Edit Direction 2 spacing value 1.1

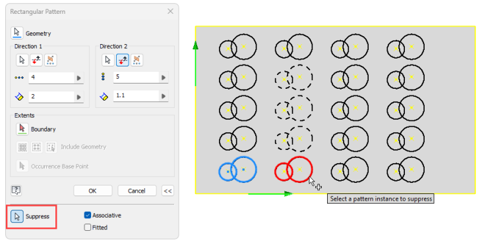click(x=137, y=96)
